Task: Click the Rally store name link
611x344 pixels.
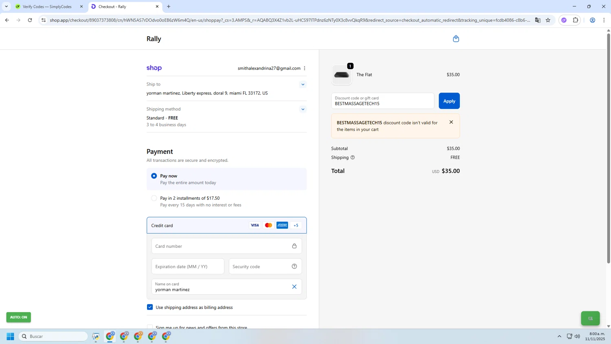Action: coord(154,39)
